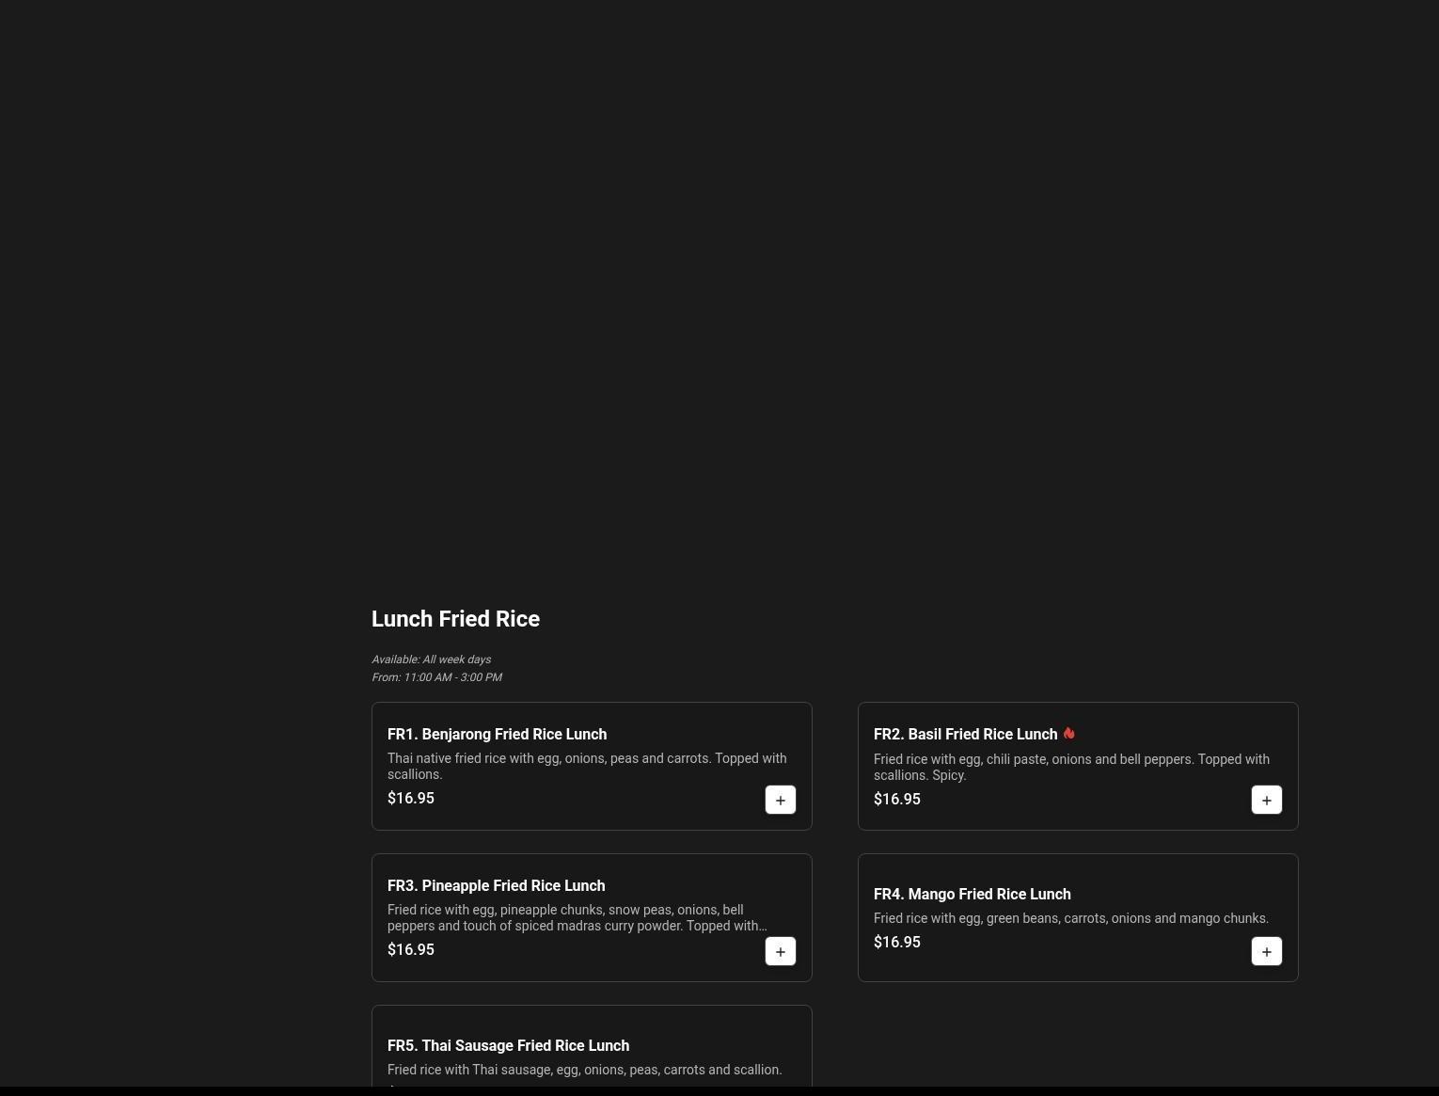
Task: Add FR3 Pineapple Fried Rice Lunch to order
Action: 780,951
